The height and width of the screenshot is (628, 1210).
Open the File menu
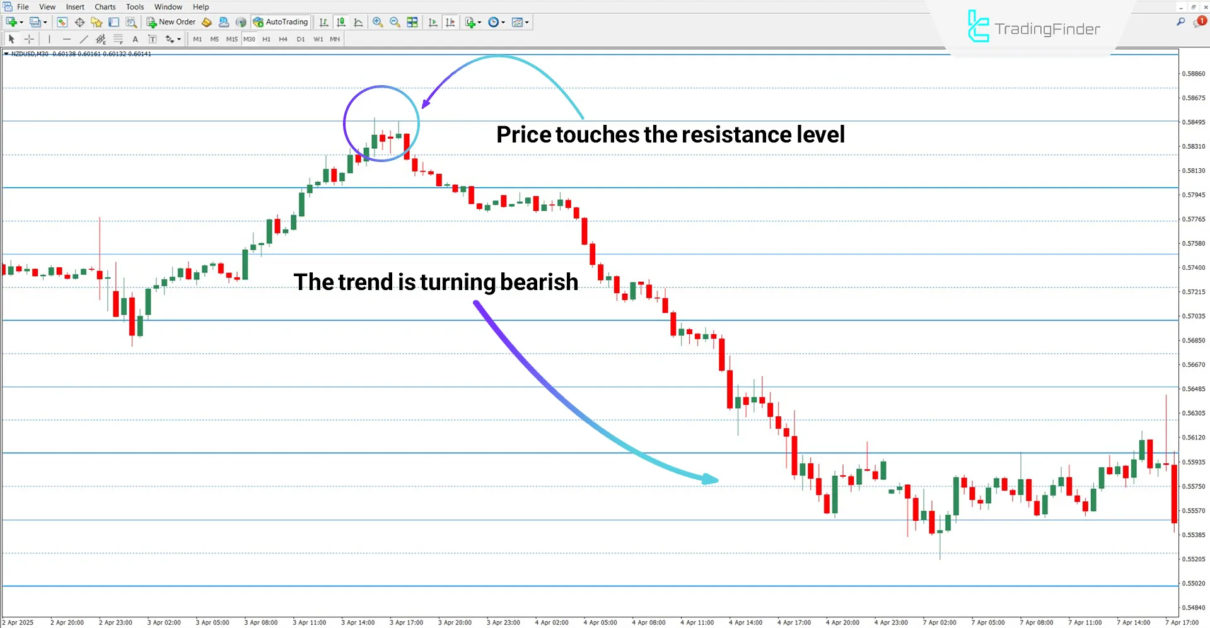23,7
